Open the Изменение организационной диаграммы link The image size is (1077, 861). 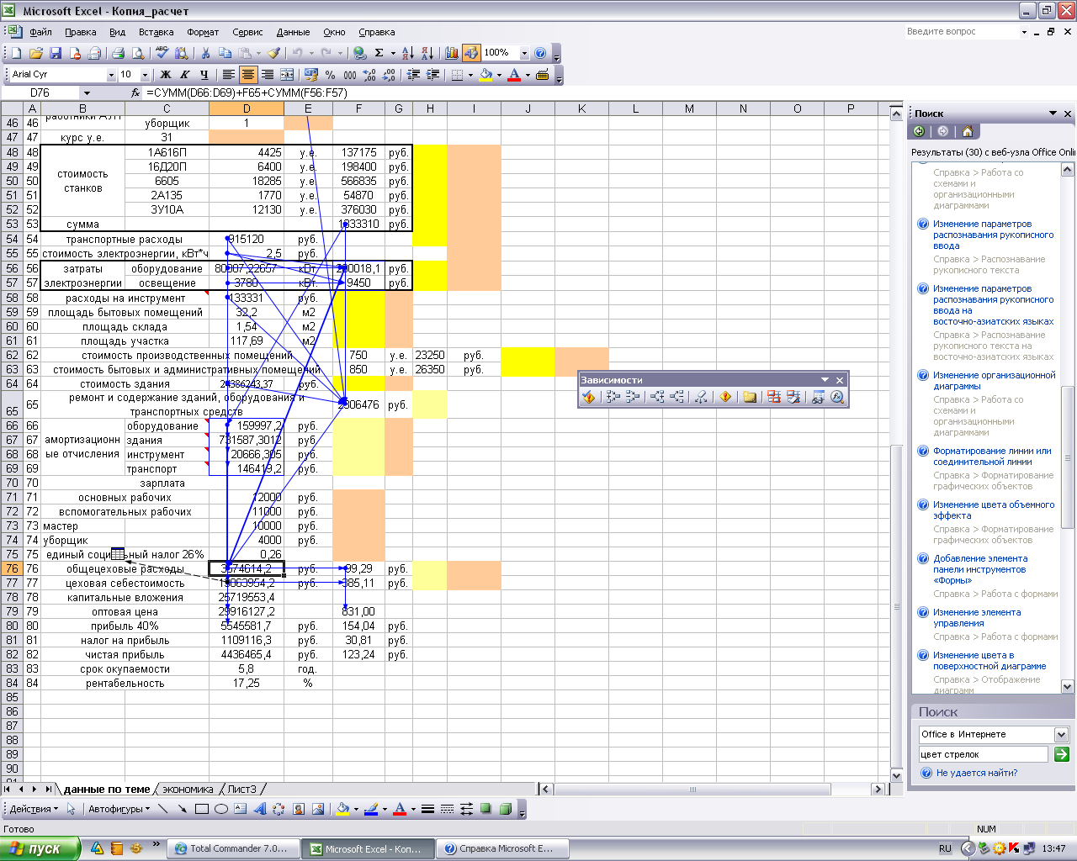point(994,380)
